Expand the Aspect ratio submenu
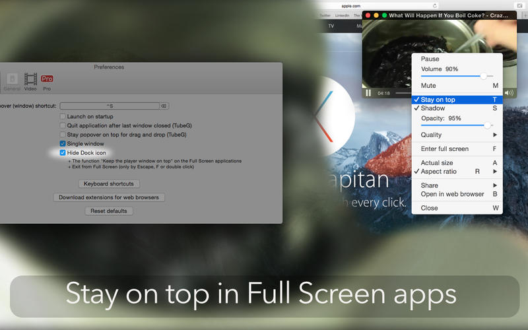Image resolution: width=528 pixels, height=330 pixels. click(457, 172)
